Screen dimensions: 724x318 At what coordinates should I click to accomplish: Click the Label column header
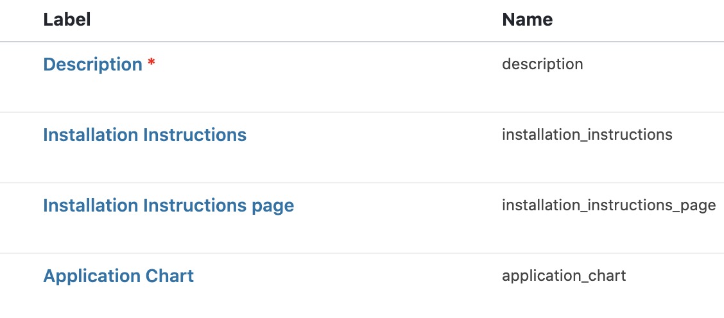click(67, 19)
